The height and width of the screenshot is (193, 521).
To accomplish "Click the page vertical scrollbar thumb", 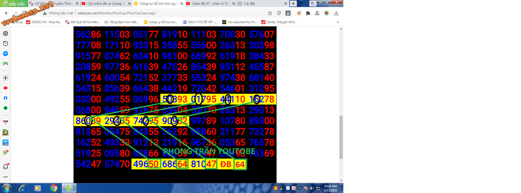I will [341, 137].
